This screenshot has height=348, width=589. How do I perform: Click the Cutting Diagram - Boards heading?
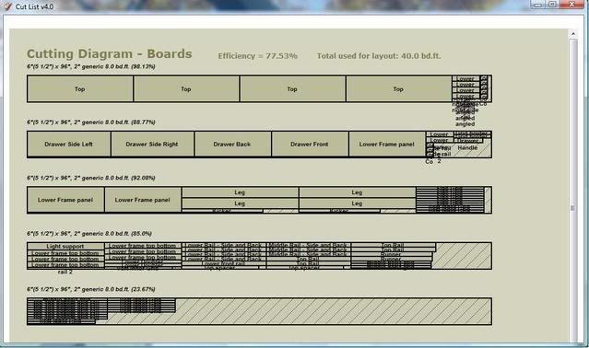tap(110, 53)
